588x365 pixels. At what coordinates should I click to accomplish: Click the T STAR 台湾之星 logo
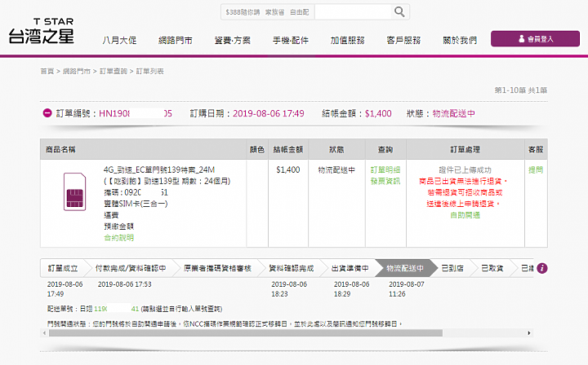42,31
